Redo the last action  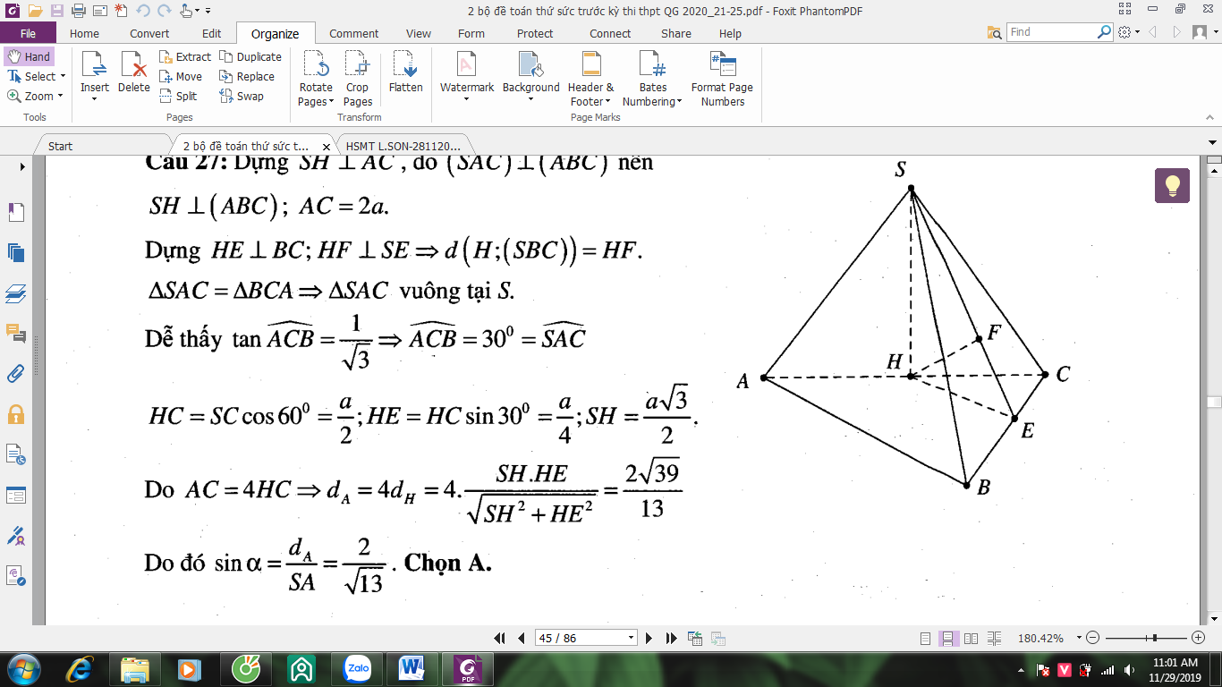(164, 11)
